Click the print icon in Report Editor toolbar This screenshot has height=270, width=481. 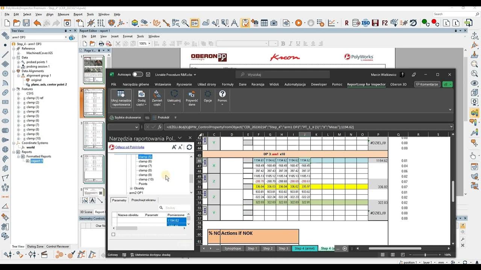point(101,43)
